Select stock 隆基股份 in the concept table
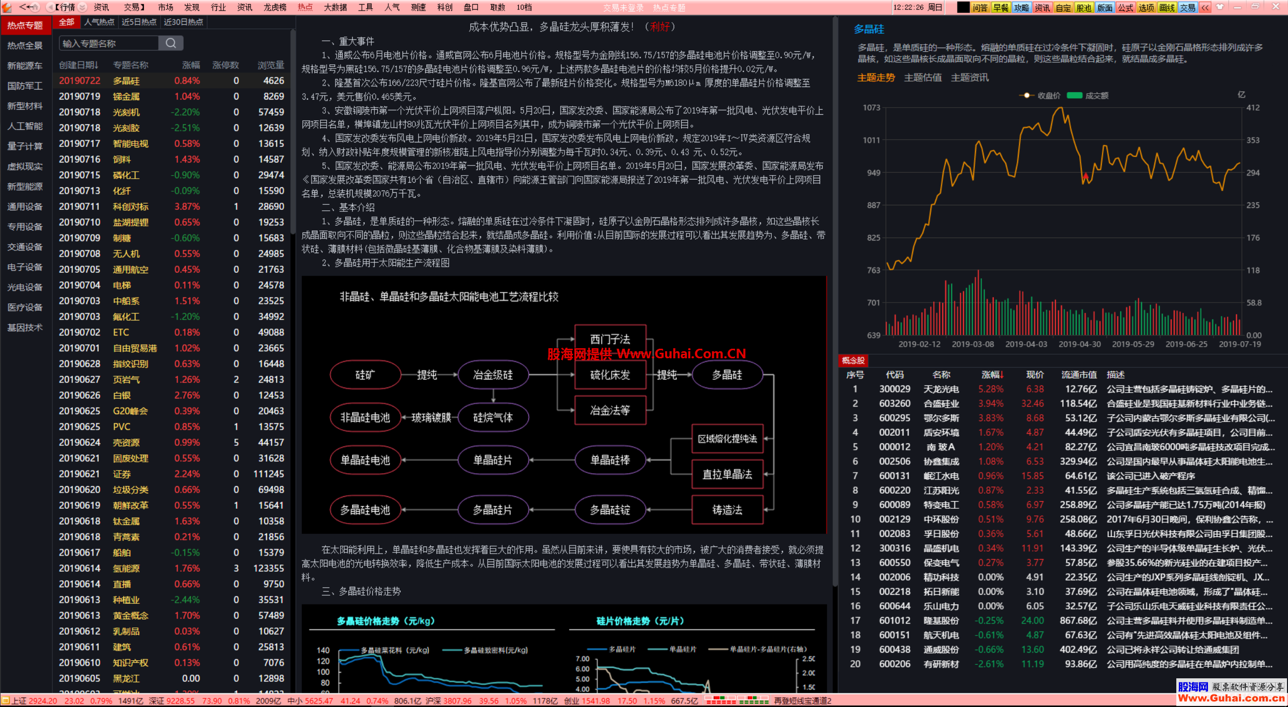The width and height of the screenshot is (1288, 707). [x=1062, y=620]
